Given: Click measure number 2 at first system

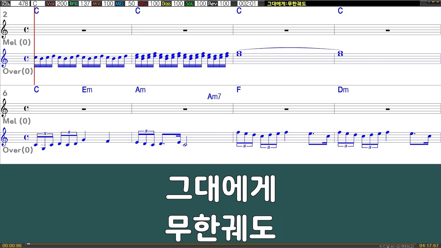Looking at the screenshot, I should coord(5,14).
